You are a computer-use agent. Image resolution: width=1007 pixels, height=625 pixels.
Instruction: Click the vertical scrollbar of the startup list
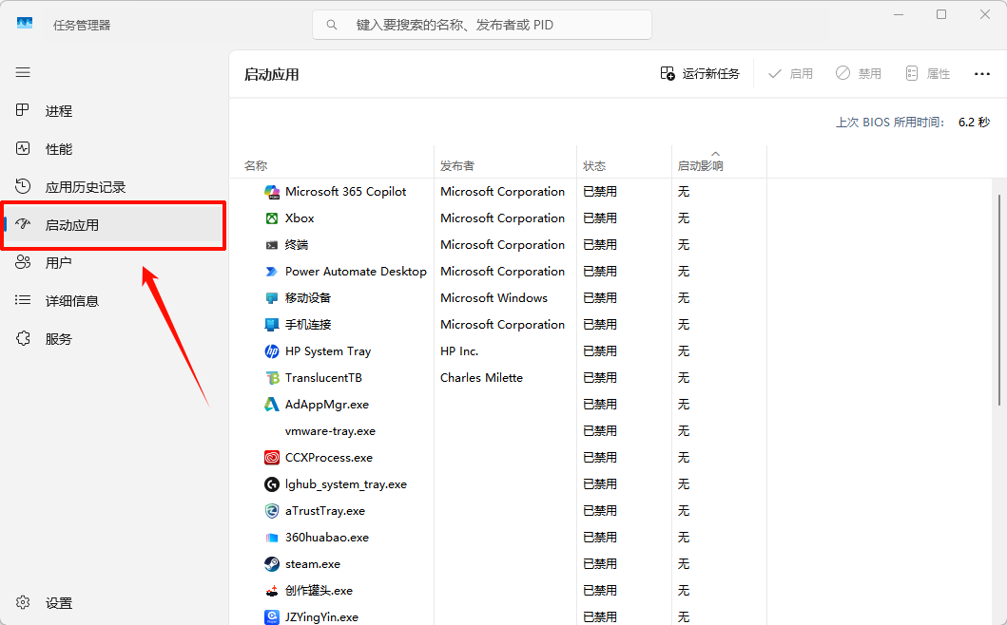point(999,299)
